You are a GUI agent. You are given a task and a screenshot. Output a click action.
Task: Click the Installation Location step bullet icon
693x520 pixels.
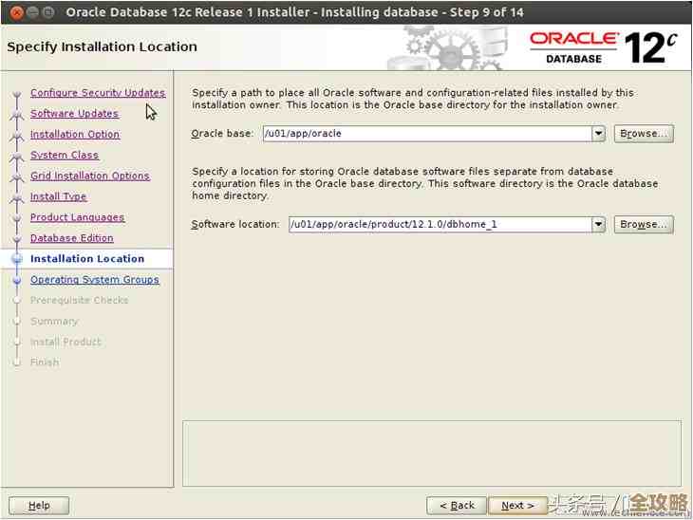tap(17, 259)
